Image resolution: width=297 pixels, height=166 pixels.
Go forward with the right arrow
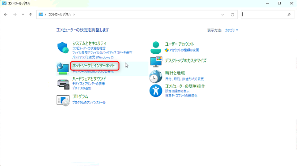(15, 15)
